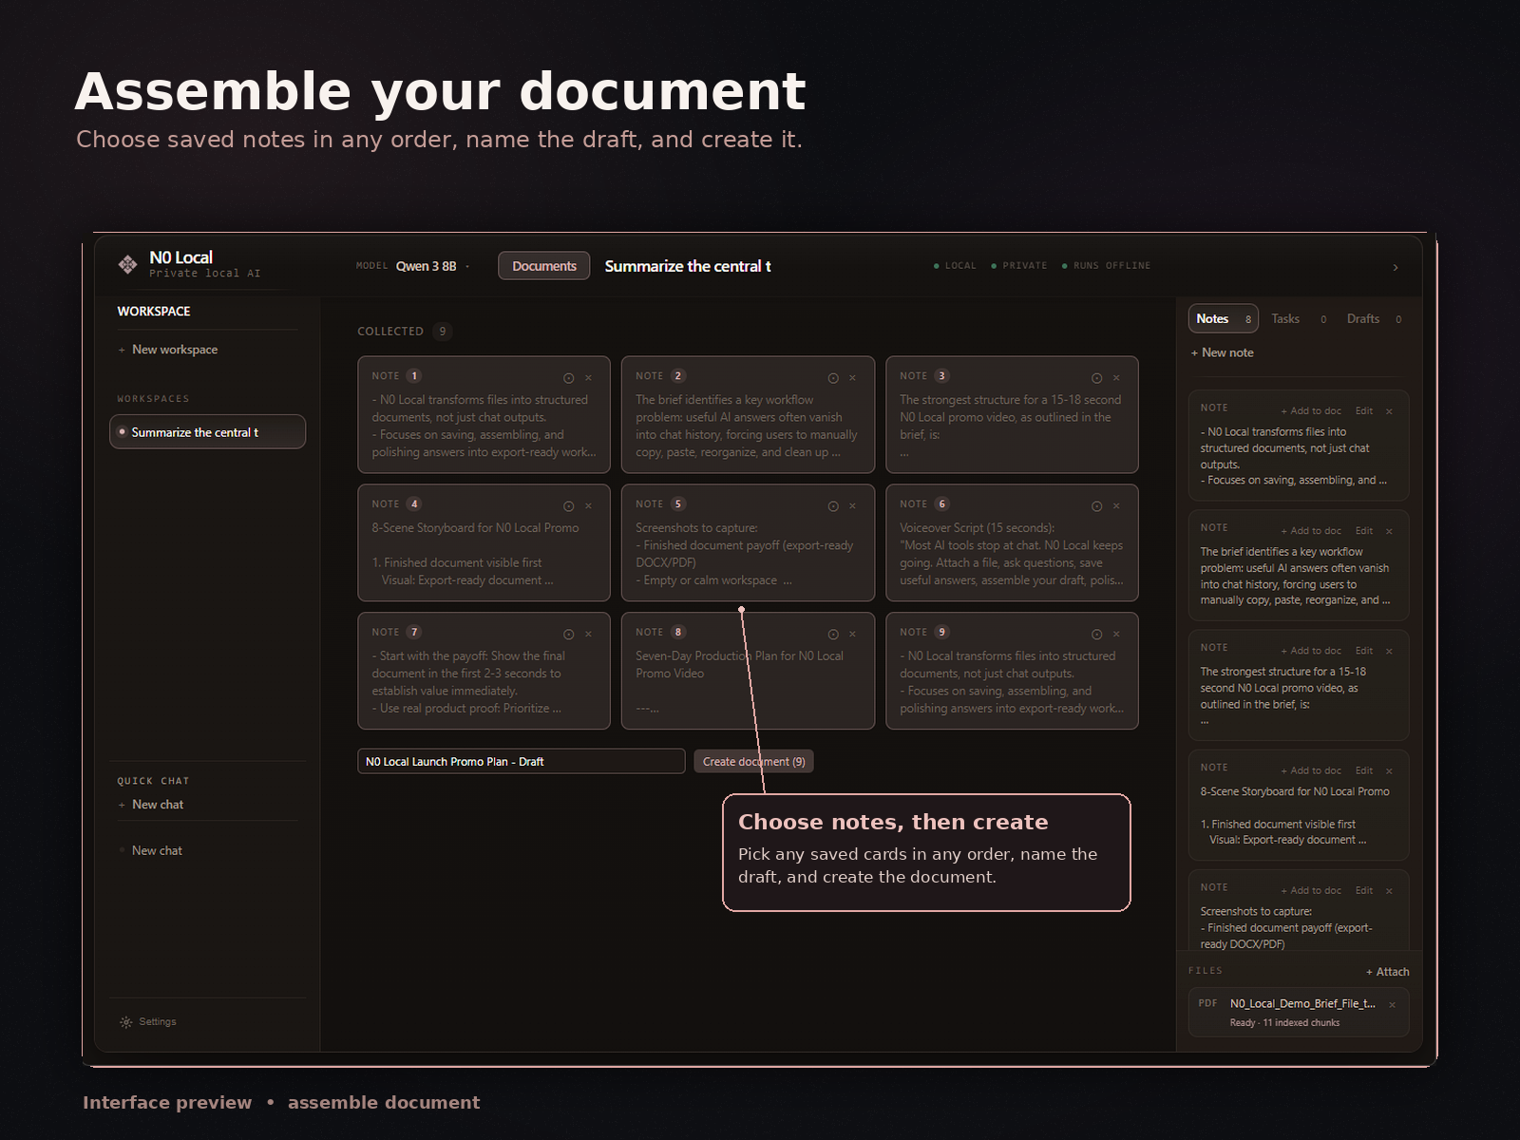Open Note 8 'Seven-Day Production Plan' card
Viewport: 1520px width, 1140px height.
748,671
